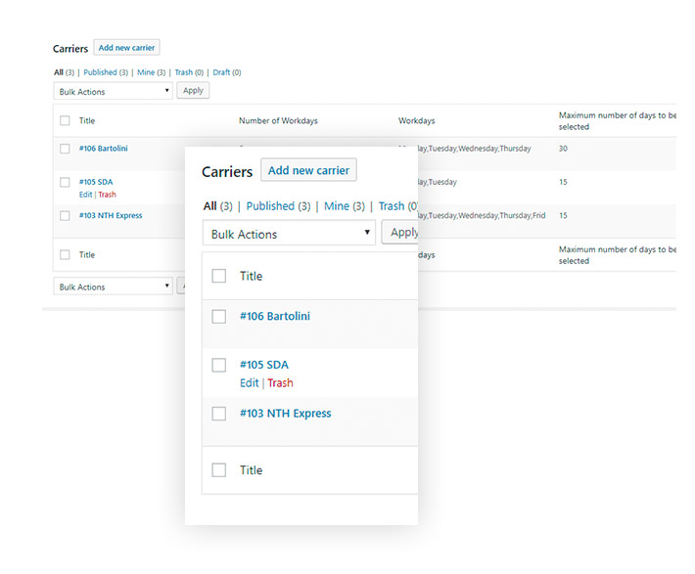Expand the small Bulk Actions dropdown above the table
The width and height of the screenshot is (695, 574).
tap(113, 91)
